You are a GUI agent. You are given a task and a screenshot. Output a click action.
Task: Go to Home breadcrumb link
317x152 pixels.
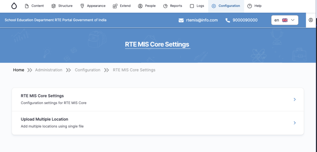click(19, 70)
